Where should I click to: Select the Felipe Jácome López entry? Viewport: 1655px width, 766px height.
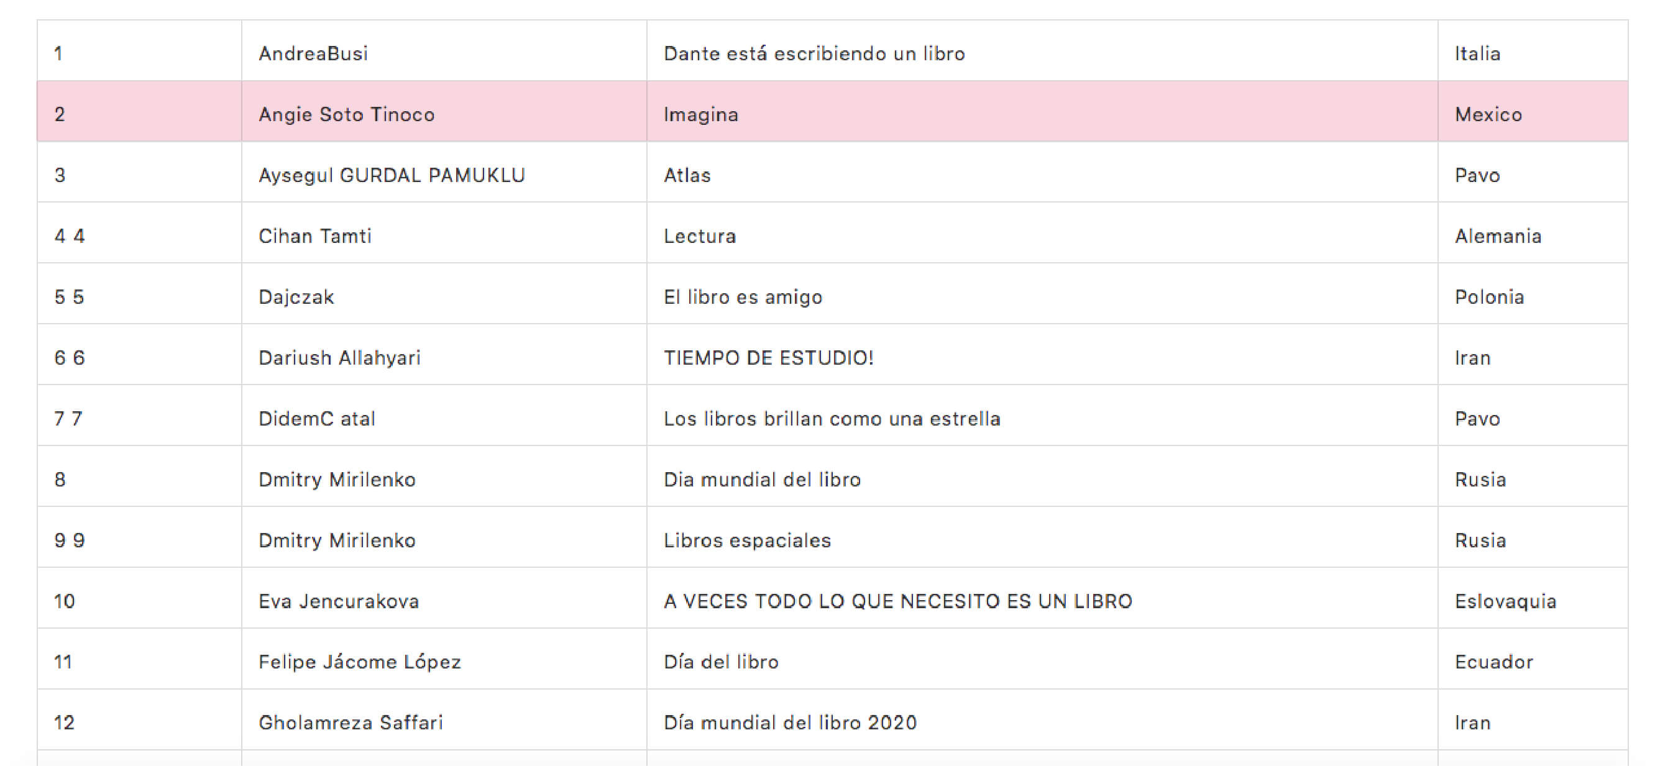coord(360,662)
